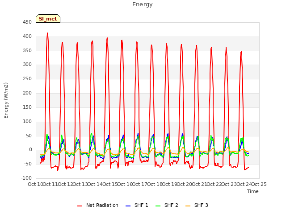286x214 pixels.
Task: Select the SHF 1 legend entry
Action: point(137,205)
